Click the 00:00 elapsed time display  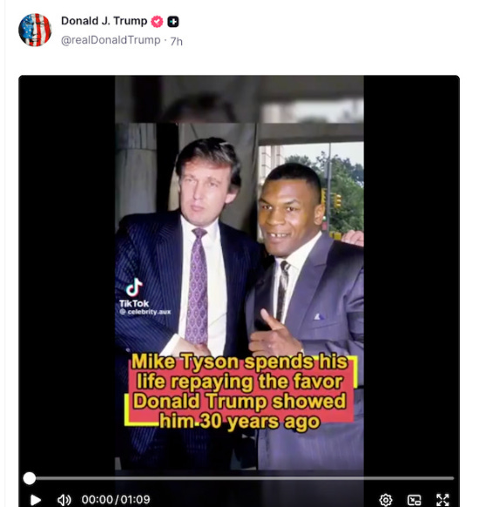(97, 499)
